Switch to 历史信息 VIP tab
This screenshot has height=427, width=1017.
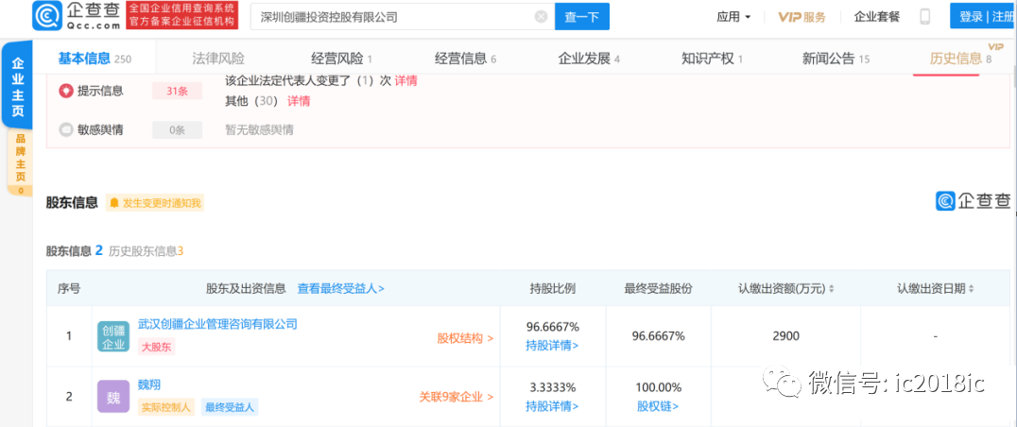pyautogui.click(x=960, y=59)
